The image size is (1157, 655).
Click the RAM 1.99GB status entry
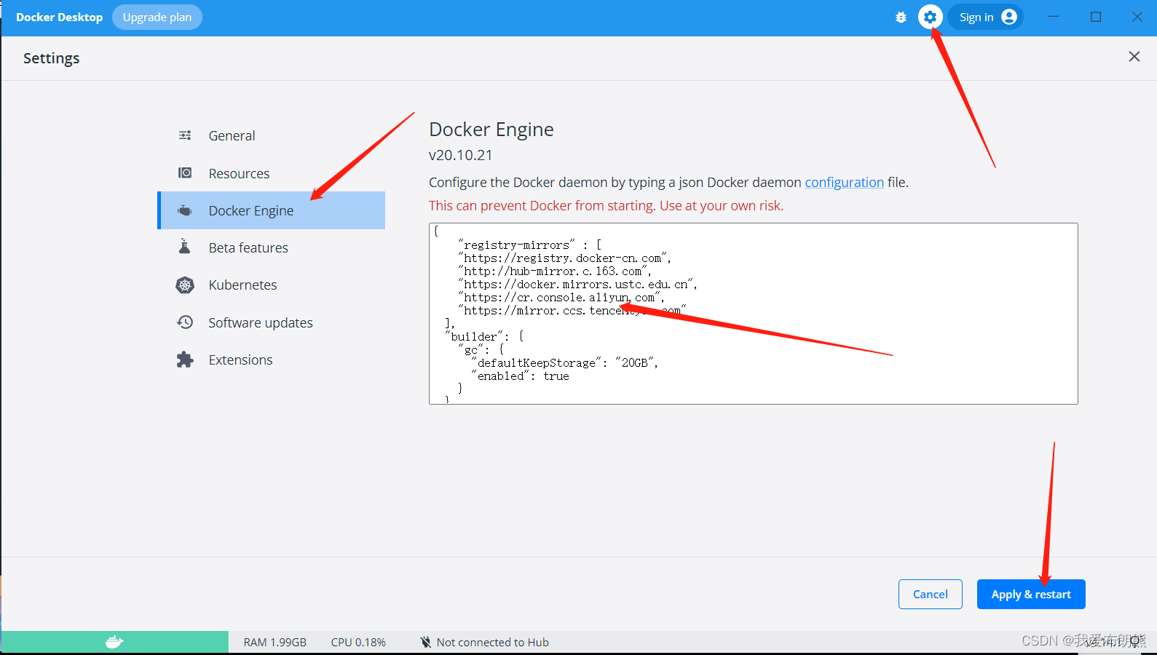pos(275,642)
